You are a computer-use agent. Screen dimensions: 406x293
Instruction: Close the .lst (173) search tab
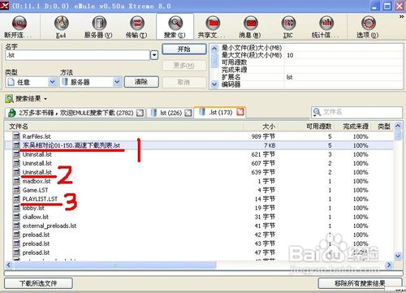240,112
